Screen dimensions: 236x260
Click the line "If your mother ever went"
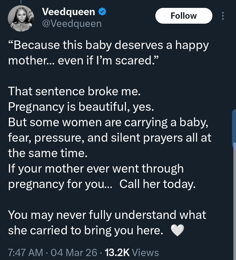(x=95, y=168)
